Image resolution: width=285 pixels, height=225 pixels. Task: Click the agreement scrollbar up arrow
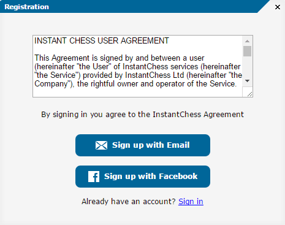coord(247,41)
